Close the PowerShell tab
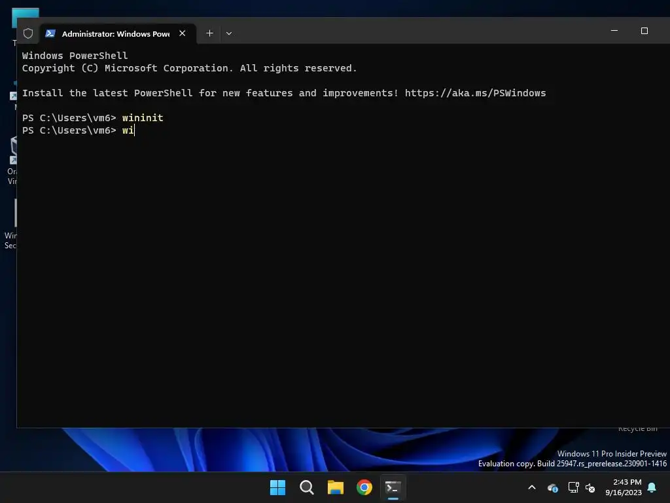 (183, 33)
